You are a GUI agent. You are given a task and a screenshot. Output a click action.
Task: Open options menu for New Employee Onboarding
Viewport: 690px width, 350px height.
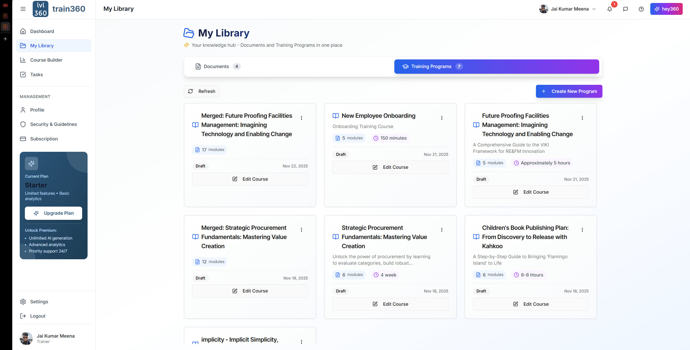442,118
